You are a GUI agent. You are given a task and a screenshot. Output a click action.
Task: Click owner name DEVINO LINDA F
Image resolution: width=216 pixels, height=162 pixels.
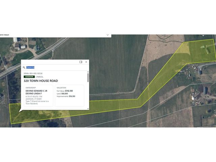click(34, 93)
